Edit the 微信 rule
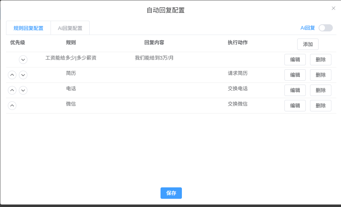341x207 pixels. click(295, 106)
